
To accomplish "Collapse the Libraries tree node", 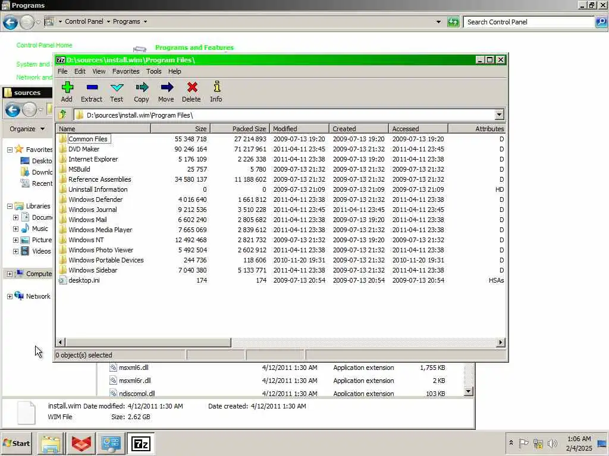I will [x=10, y=206].
